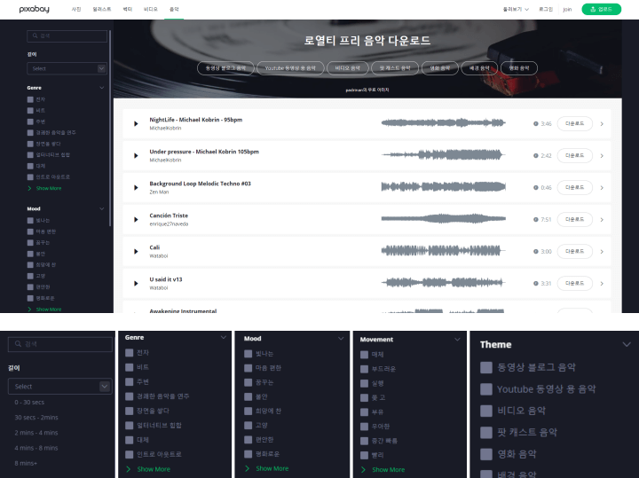The width and height of the screenshot is (639, 478).
Task: Open details arrow for NightLife track
Action: tap(602, 124)
